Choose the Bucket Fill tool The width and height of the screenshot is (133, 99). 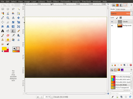pyautogui.click(x=8, y=31)
